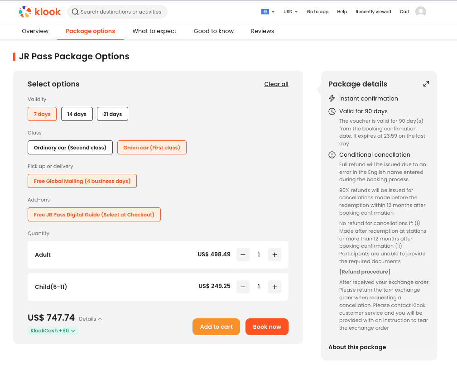This screenshot has height=365, width=457.
Task: Increase Child(6-11) quantity with plus button
Action: click(274, 287)
